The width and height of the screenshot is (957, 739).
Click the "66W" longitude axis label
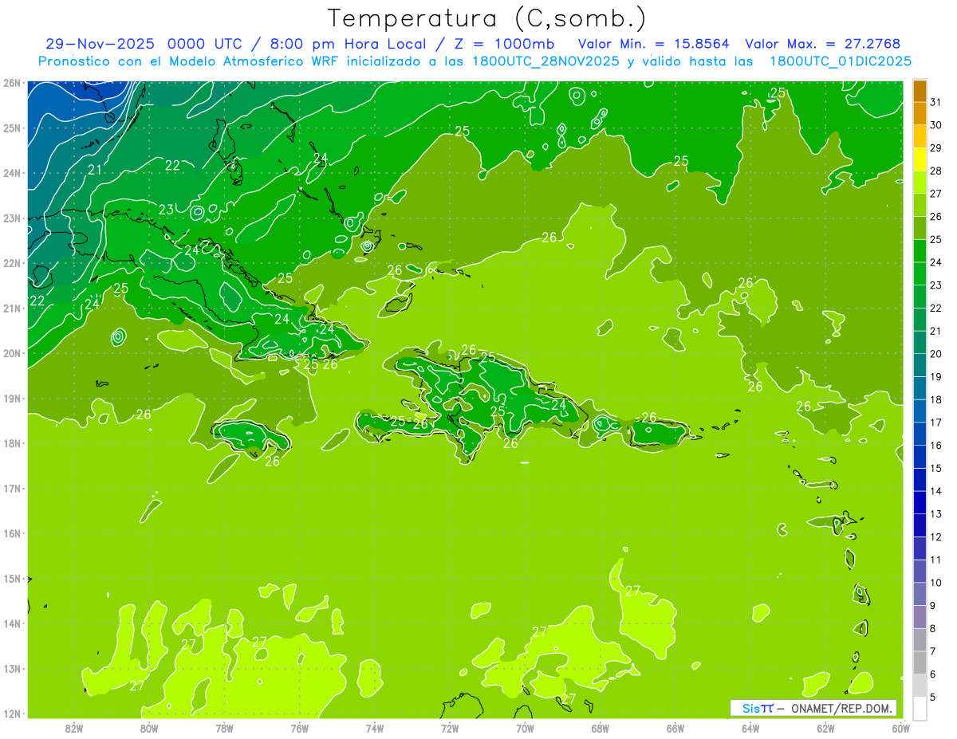pos(675,727)
